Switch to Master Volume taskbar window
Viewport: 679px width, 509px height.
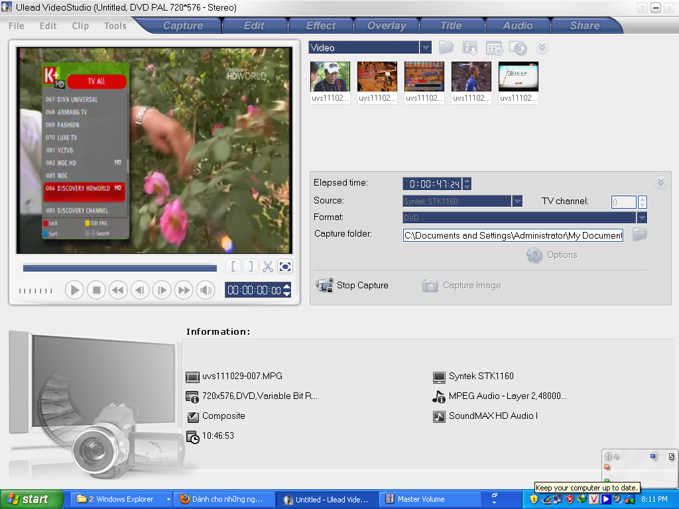tap(428, 499)
